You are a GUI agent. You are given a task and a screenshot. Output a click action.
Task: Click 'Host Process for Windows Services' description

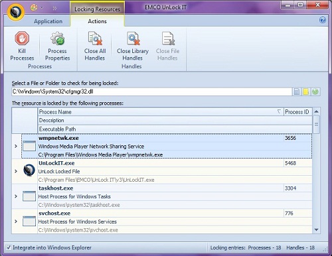(78, 222)
